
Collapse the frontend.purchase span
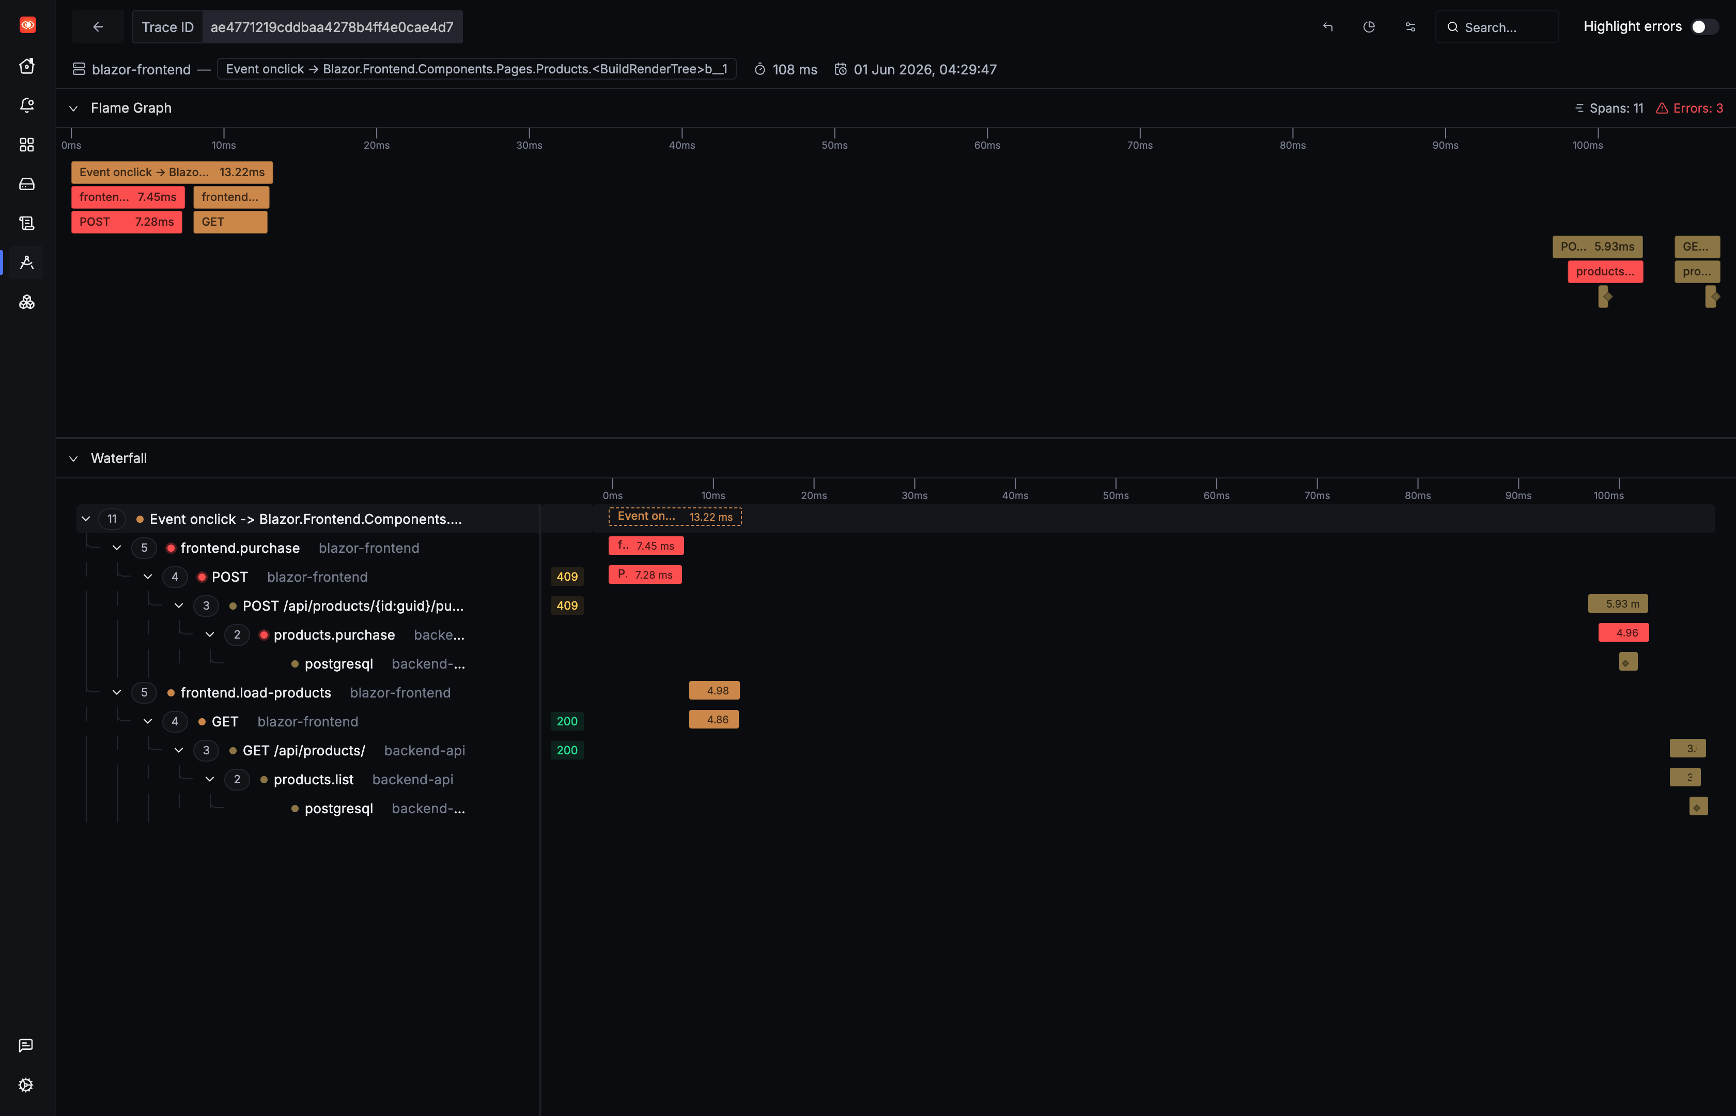tap(117, 548)
